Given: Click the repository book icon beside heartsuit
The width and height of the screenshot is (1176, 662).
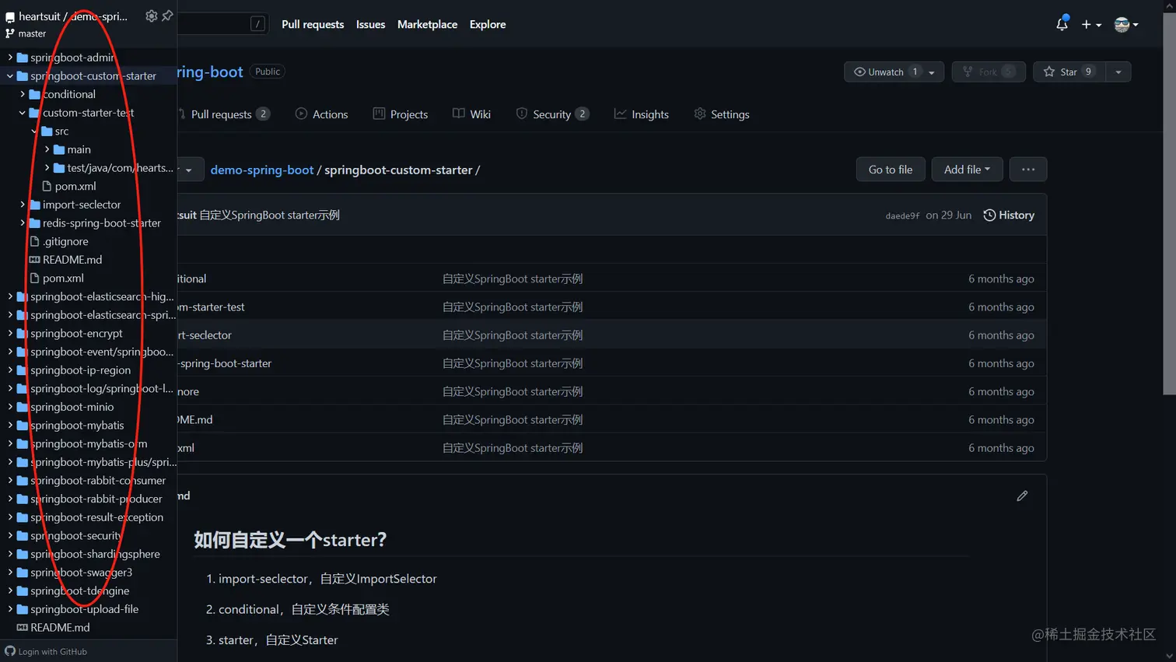Looking at the screenshot, I should [x=9, y=16].
